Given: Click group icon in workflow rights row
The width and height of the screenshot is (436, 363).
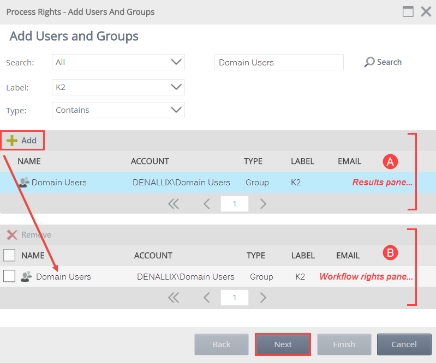Looking at the screenshot, I should [26, 277].
